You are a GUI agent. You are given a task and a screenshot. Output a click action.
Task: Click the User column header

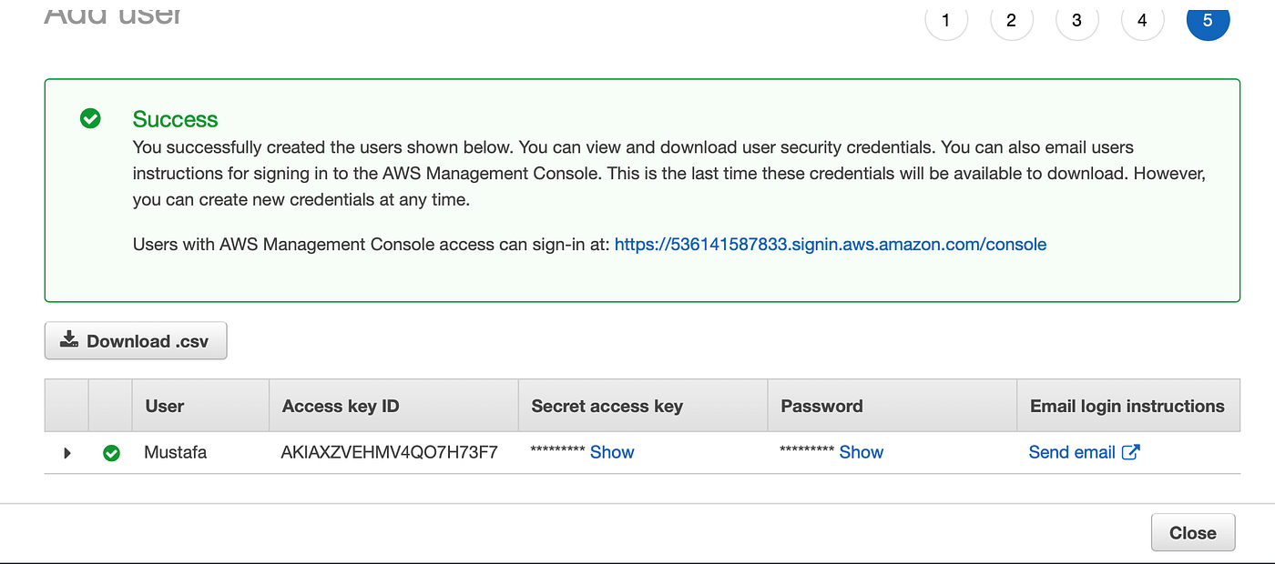click(165, 406)
